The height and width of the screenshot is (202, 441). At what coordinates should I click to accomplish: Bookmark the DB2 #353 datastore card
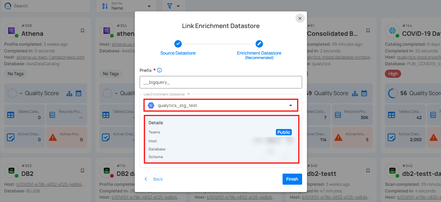[82, 170]
